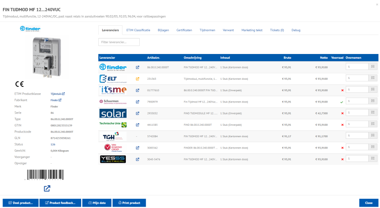
Task: Open external link for Technische Unie row
Action: (137, 124)
